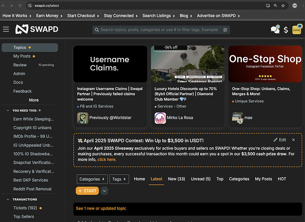The height and width of the screenshot is (222, 305).
Task: Click the dollar sign icon
Action: pos(286,30)
